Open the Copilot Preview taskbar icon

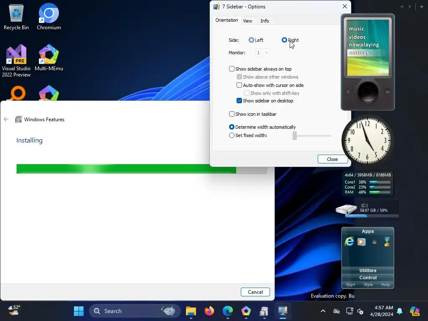click(415, 311)
